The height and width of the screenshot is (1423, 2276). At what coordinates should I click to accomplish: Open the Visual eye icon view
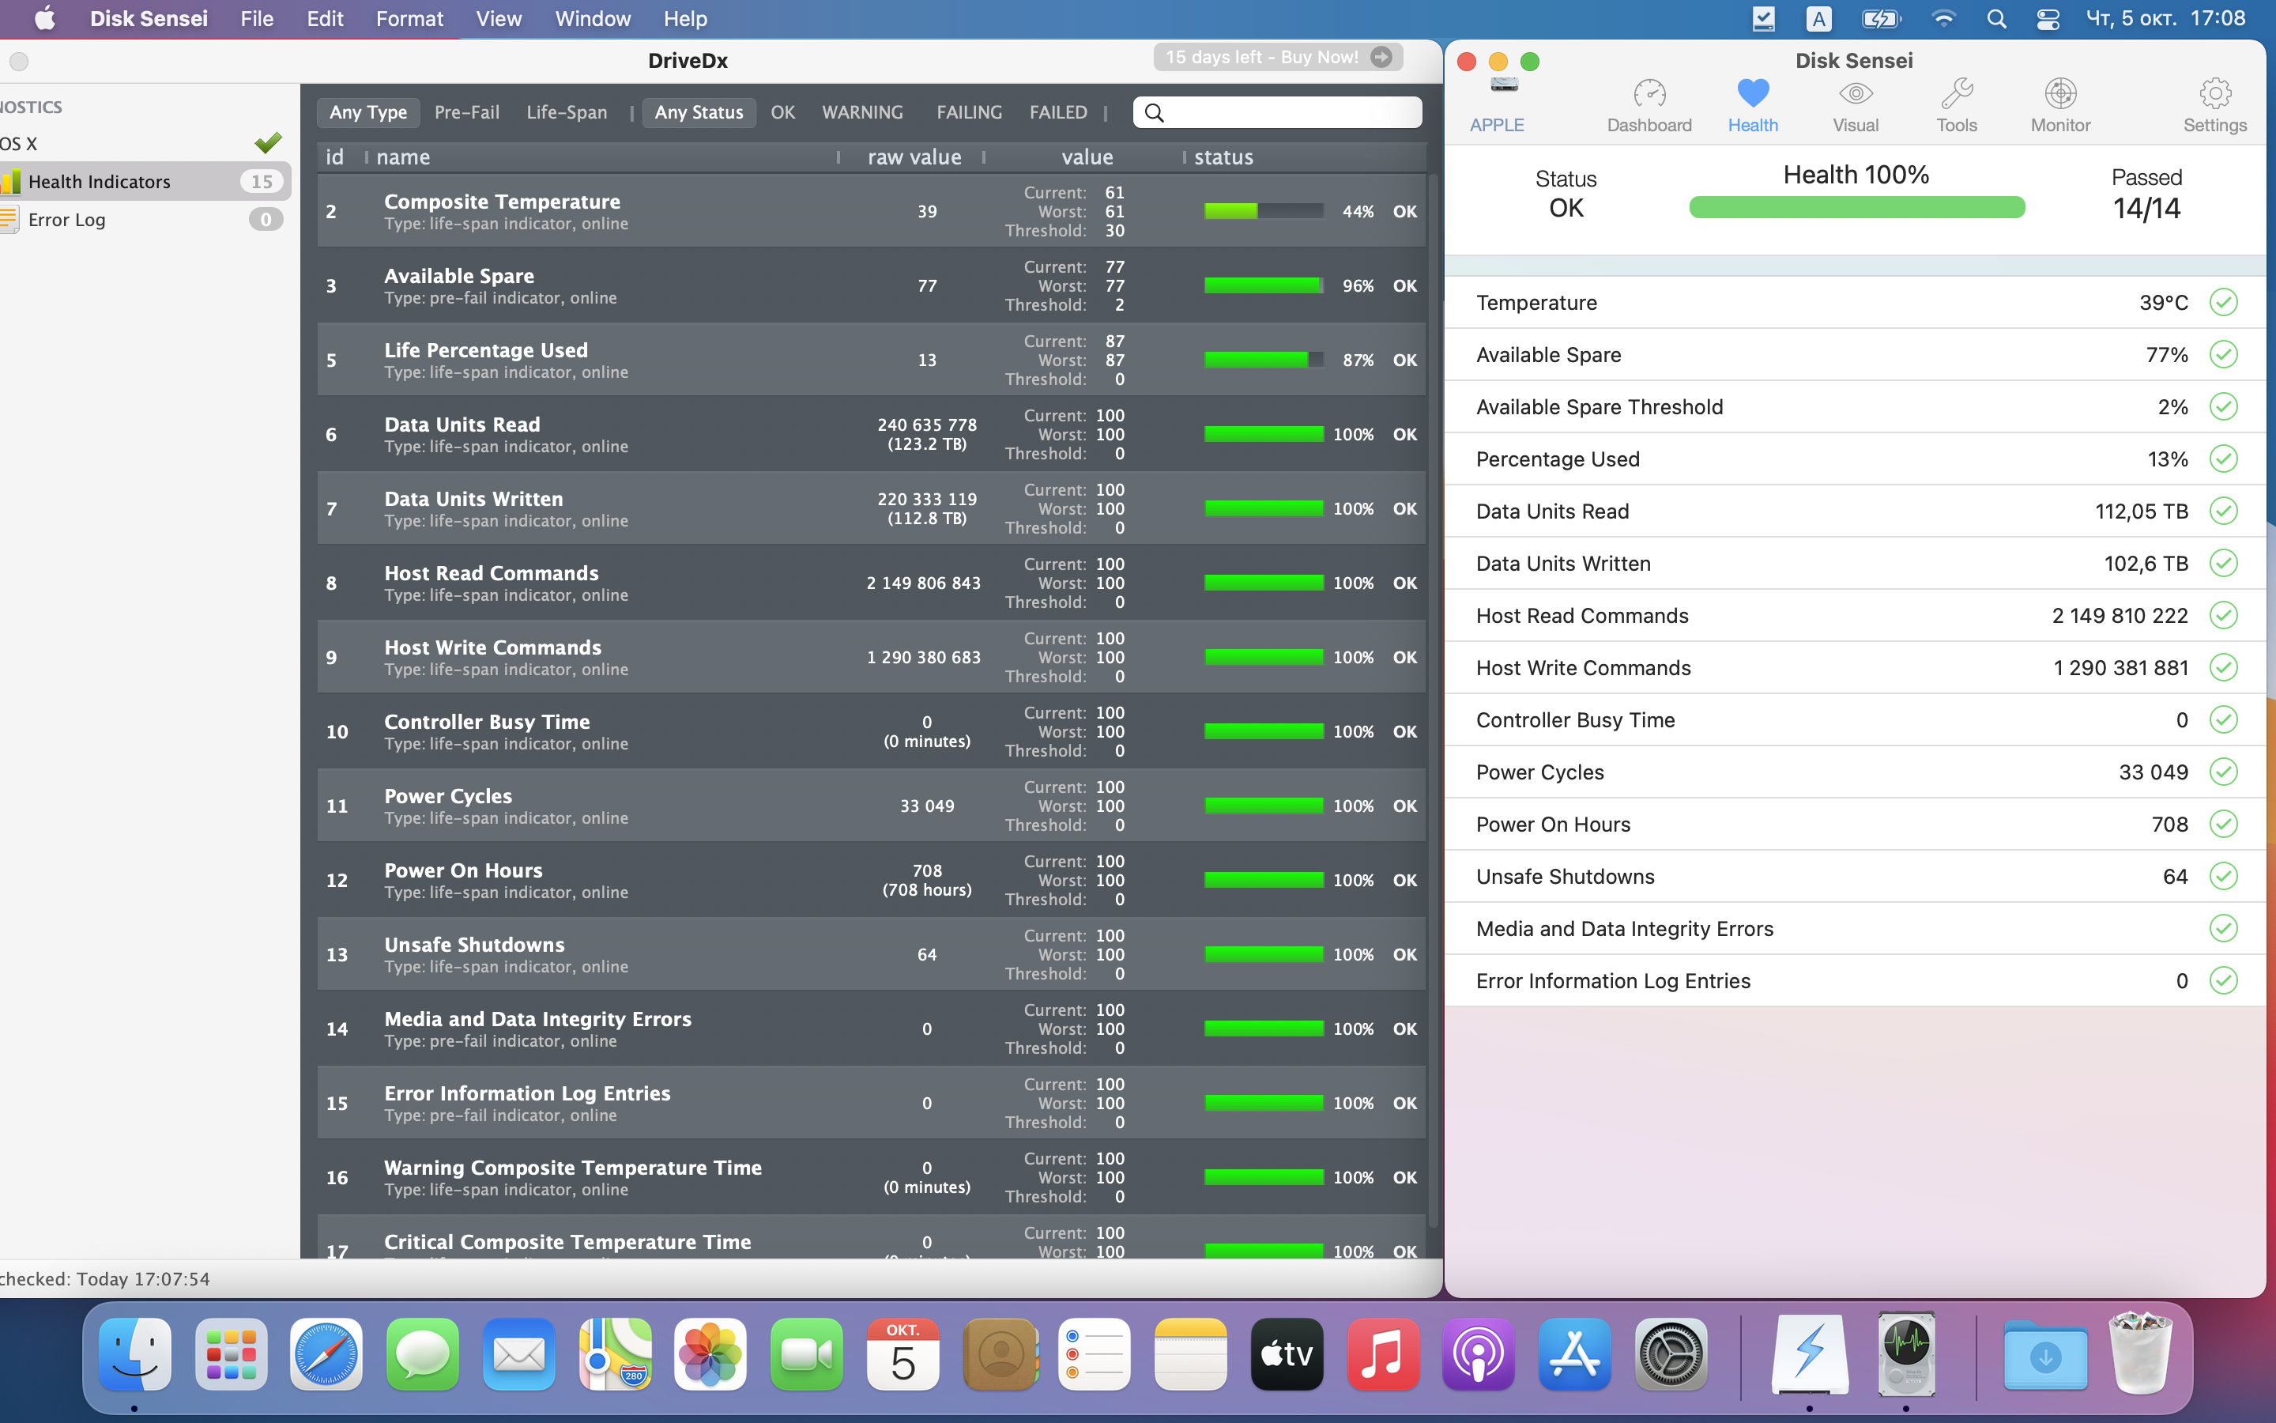tap(1855, 93)
